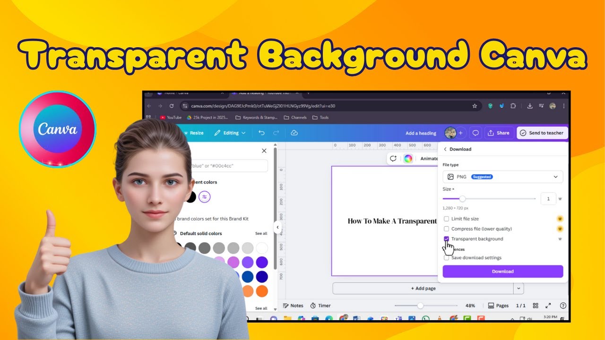Open Chrome three-dot menu
The height and width of the screenshot is (340, 605).
click(564, 106)
